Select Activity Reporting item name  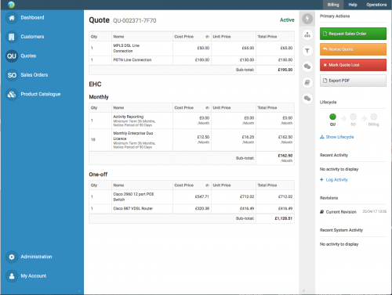click(x=129, y=117)
